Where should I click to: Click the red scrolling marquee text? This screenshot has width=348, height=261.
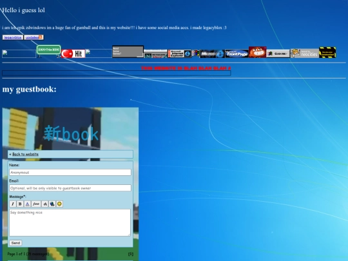[186, 68]
